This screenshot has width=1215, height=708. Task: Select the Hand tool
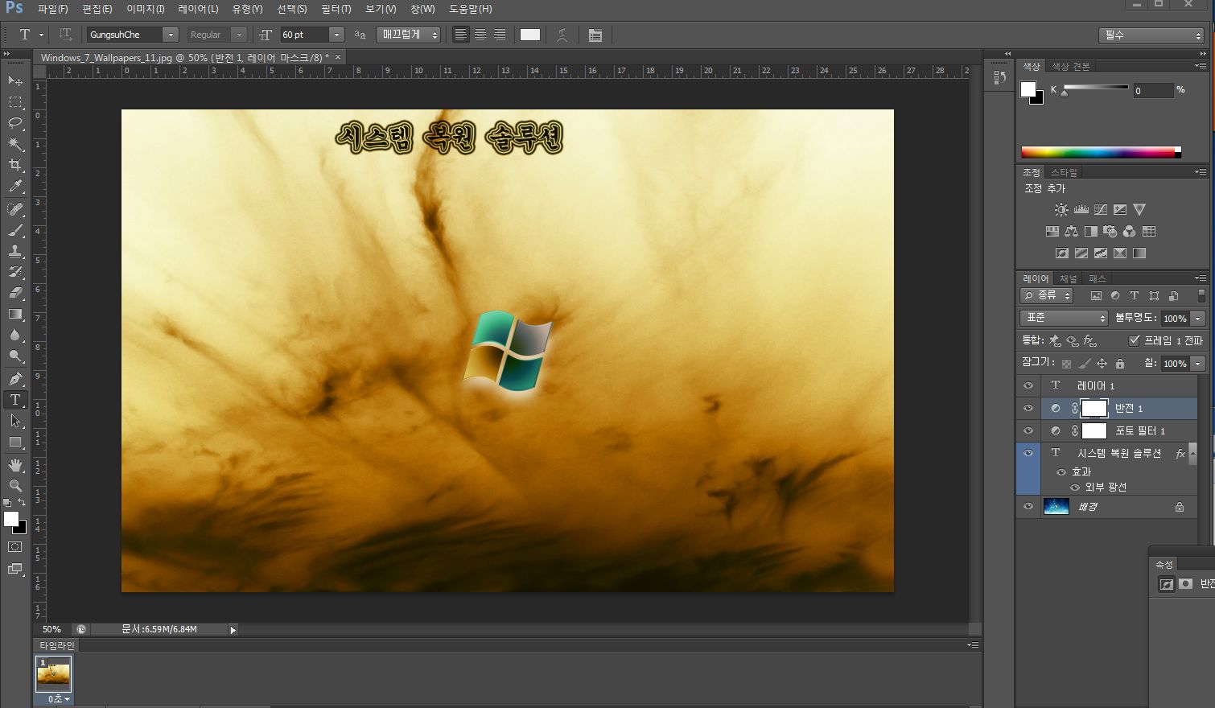15,465
